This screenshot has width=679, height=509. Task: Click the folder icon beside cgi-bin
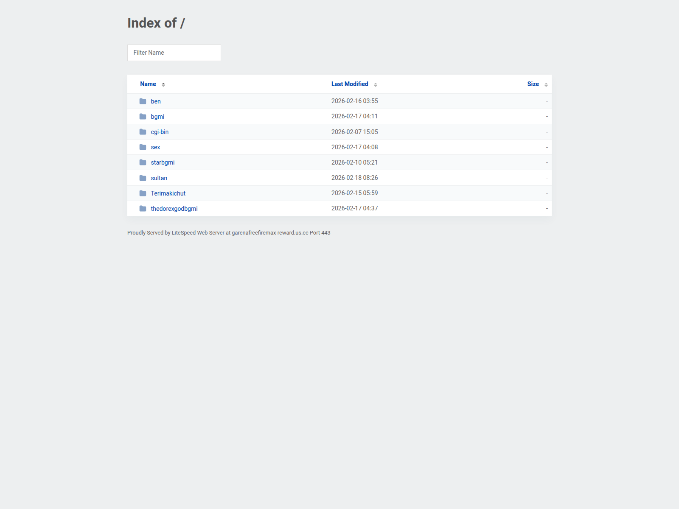(x=143, y=131)
